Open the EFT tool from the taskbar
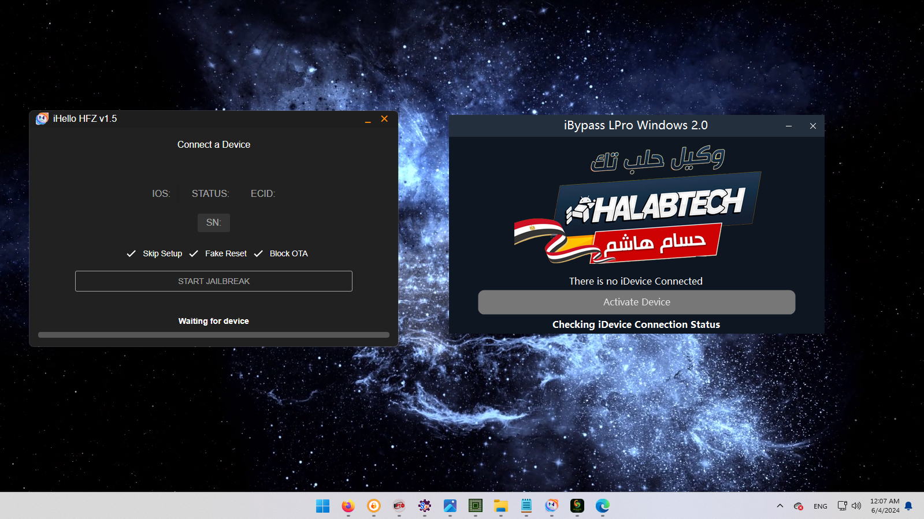 coord(399,506)
